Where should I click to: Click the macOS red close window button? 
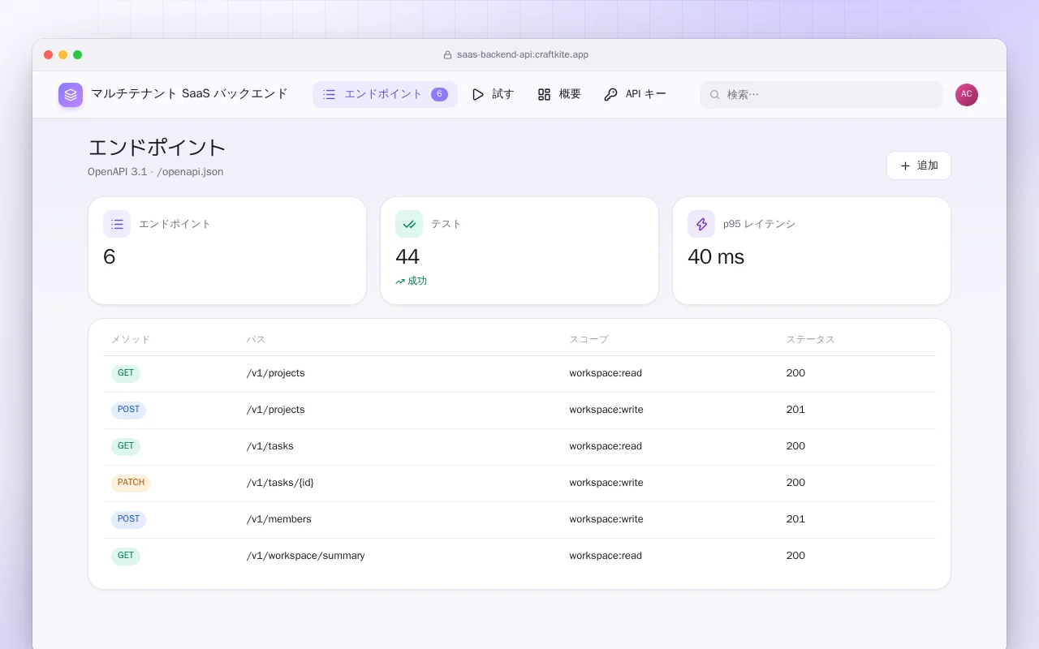(x=49, y=55)
